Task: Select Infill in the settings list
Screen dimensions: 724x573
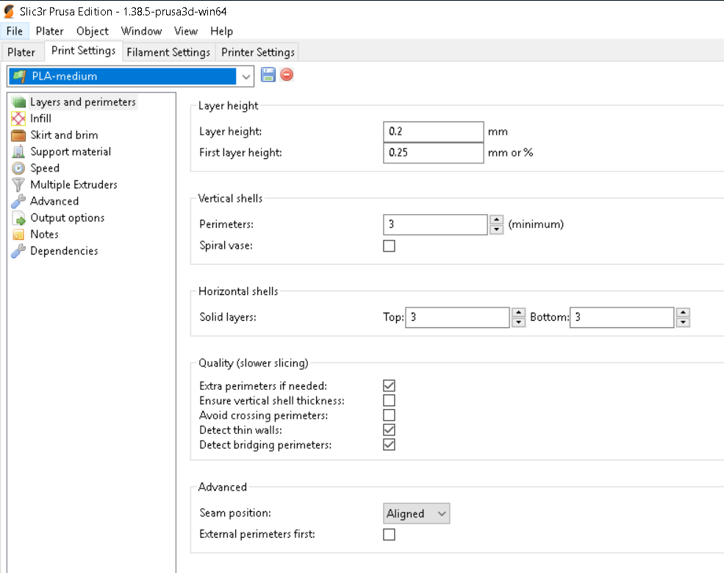Action: point(40,118)
